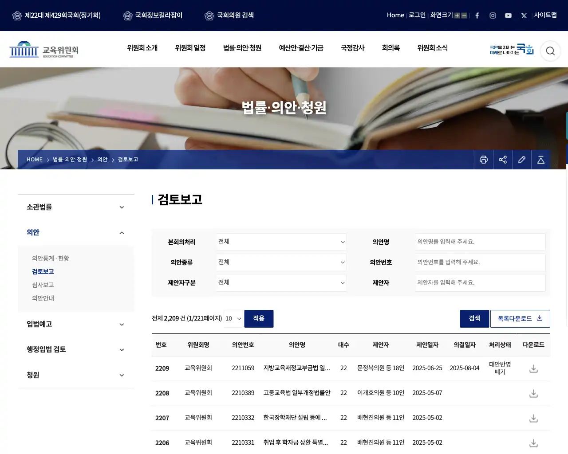Open the Facebook icon link
The height and width of the screenshot is (454, 568).
pos(477,16)
